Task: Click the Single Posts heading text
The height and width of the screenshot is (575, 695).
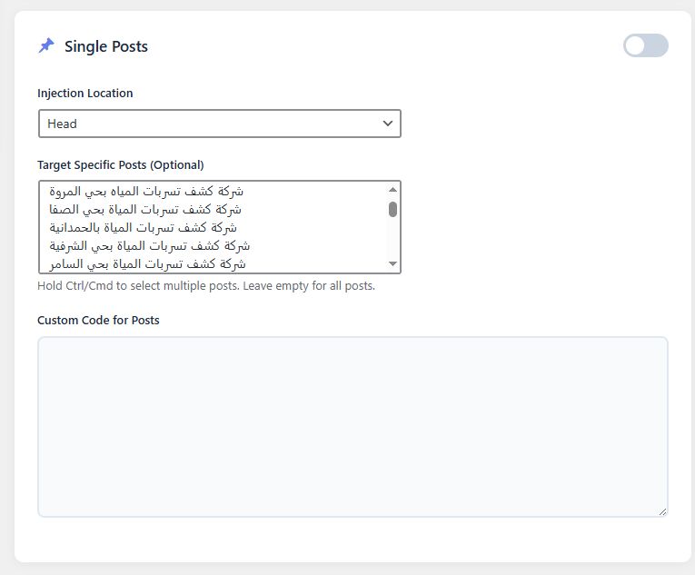Action: (x=105, y=46)
